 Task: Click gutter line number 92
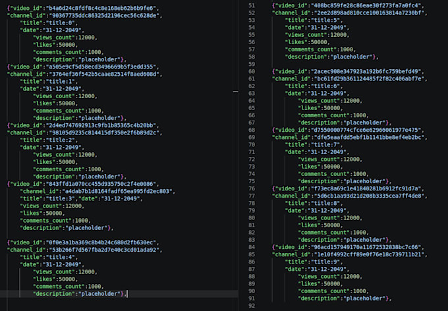tap(252, 306)
